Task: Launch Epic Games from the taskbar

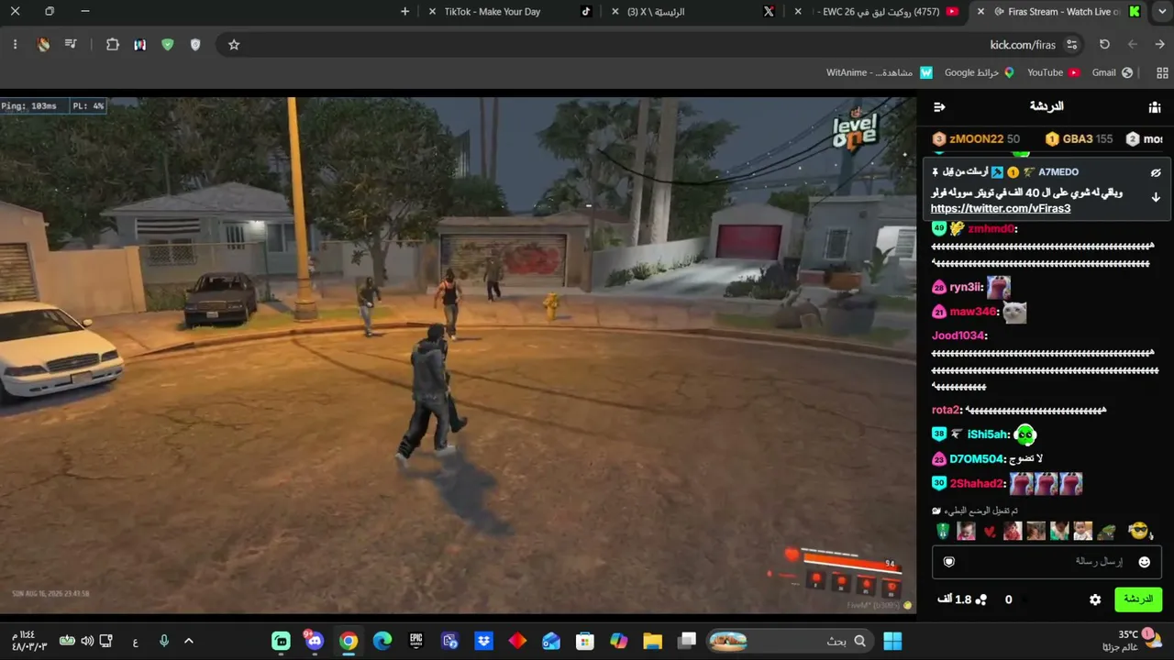Action: click(415, 641)
